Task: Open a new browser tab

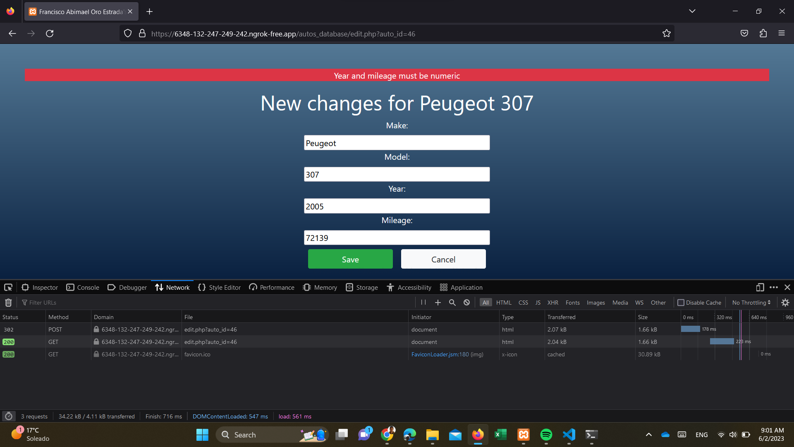Action: 150,12
